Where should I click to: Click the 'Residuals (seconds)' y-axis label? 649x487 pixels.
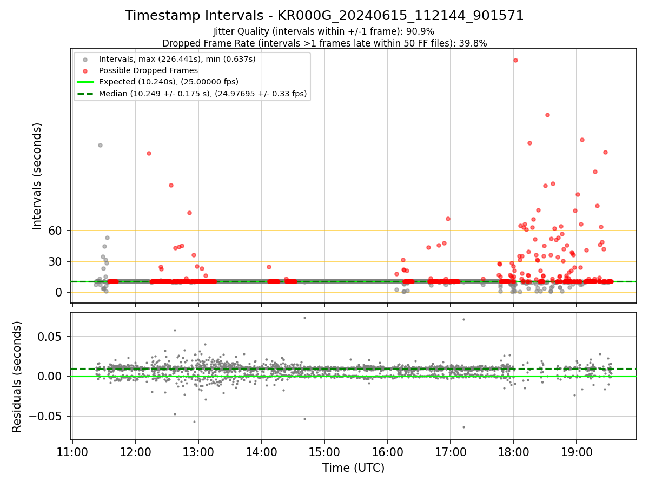pyautogui.click(x=17, y=377)
